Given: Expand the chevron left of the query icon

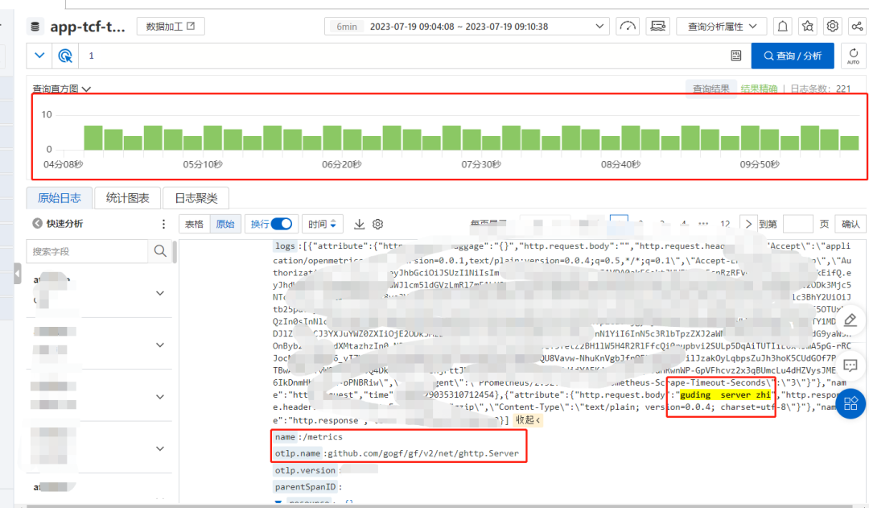Looking at the screenshot, I should coord(40,56).
